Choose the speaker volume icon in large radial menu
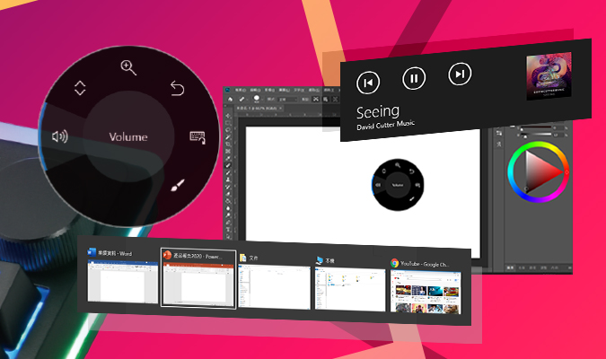The height and width of the screenshot is (359, 606). [x=60, y=136]
